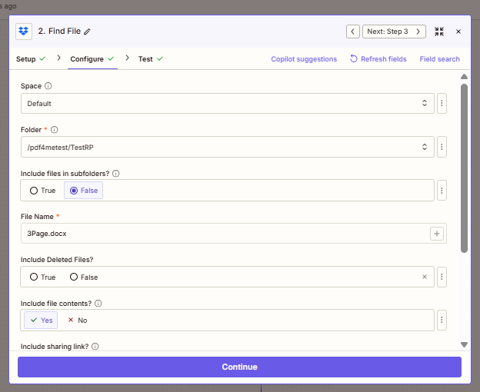Screen dimensions: 480x392
Task: Click plus icon in File Name field
Action: point(436,234)
